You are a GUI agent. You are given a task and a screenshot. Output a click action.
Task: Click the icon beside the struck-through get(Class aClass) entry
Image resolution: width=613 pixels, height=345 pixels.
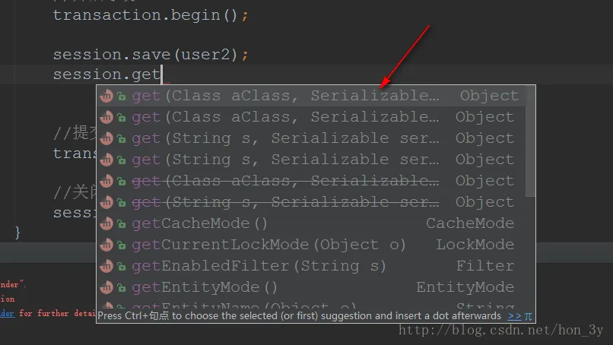[x=106, y=181]
